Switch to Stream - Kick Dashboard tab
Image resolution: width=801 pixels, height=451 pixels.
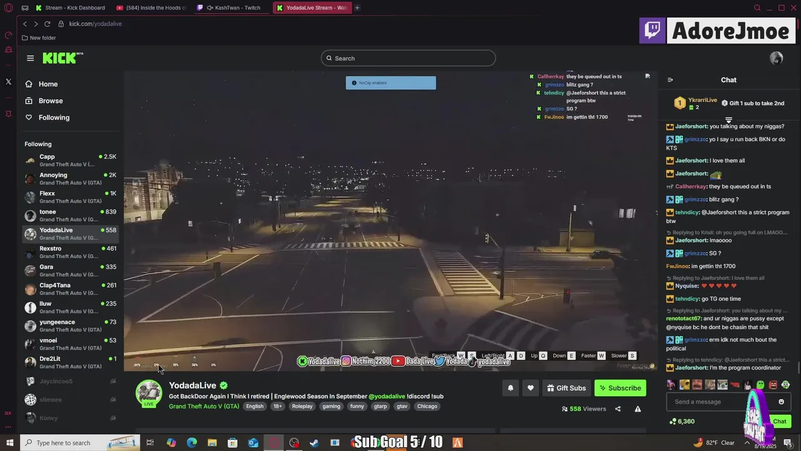[70, 8]
